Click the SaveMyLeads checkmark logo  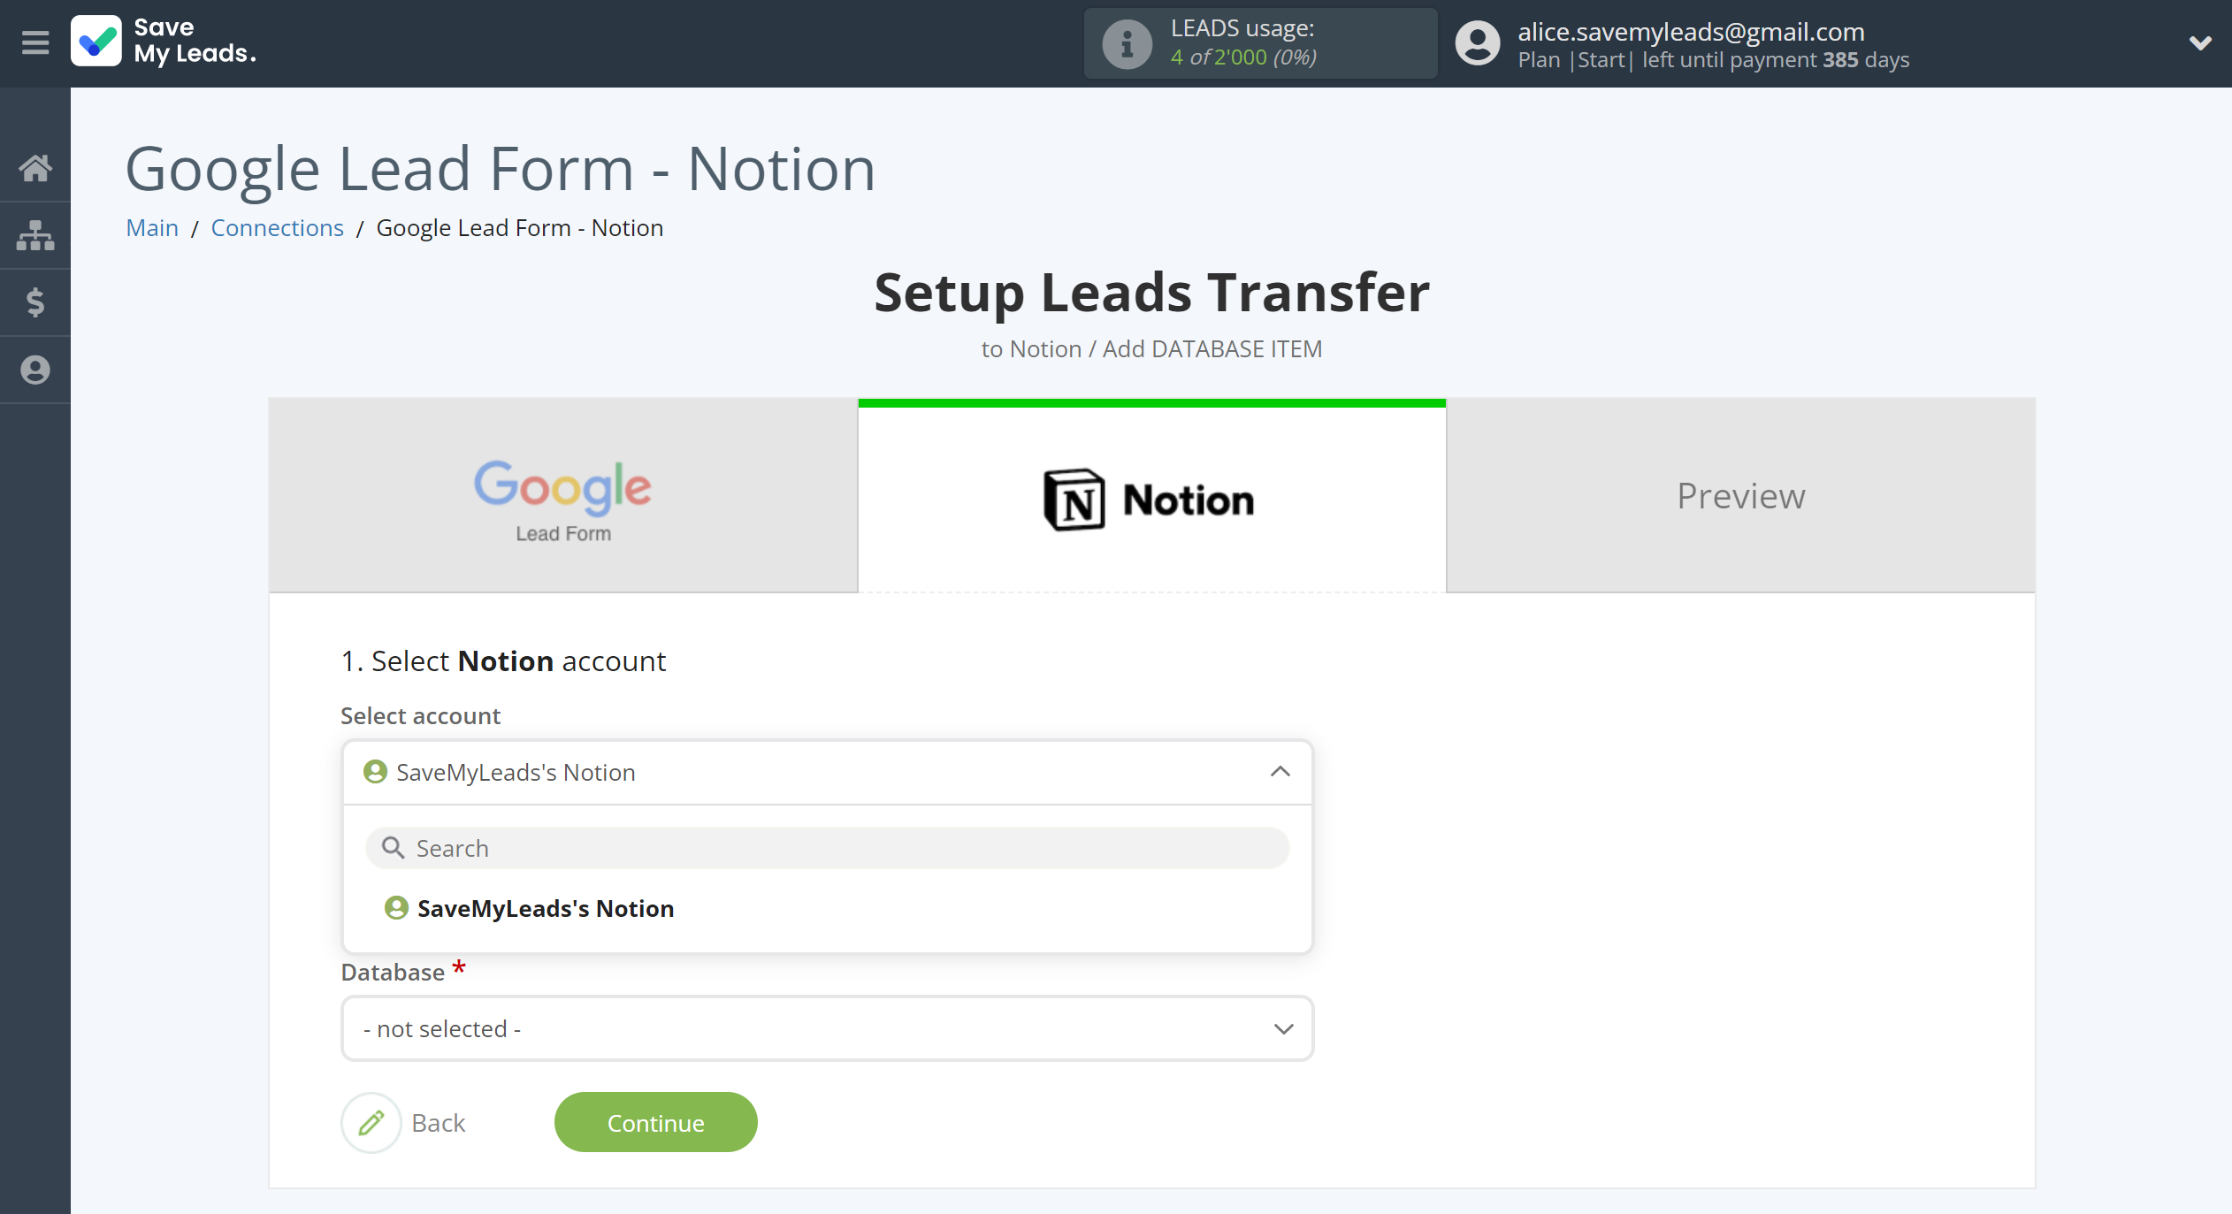97,43
